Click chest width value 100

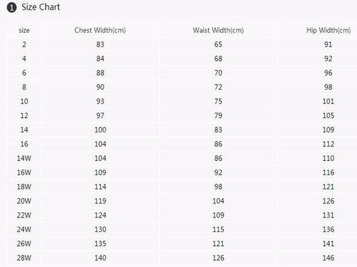100,129
